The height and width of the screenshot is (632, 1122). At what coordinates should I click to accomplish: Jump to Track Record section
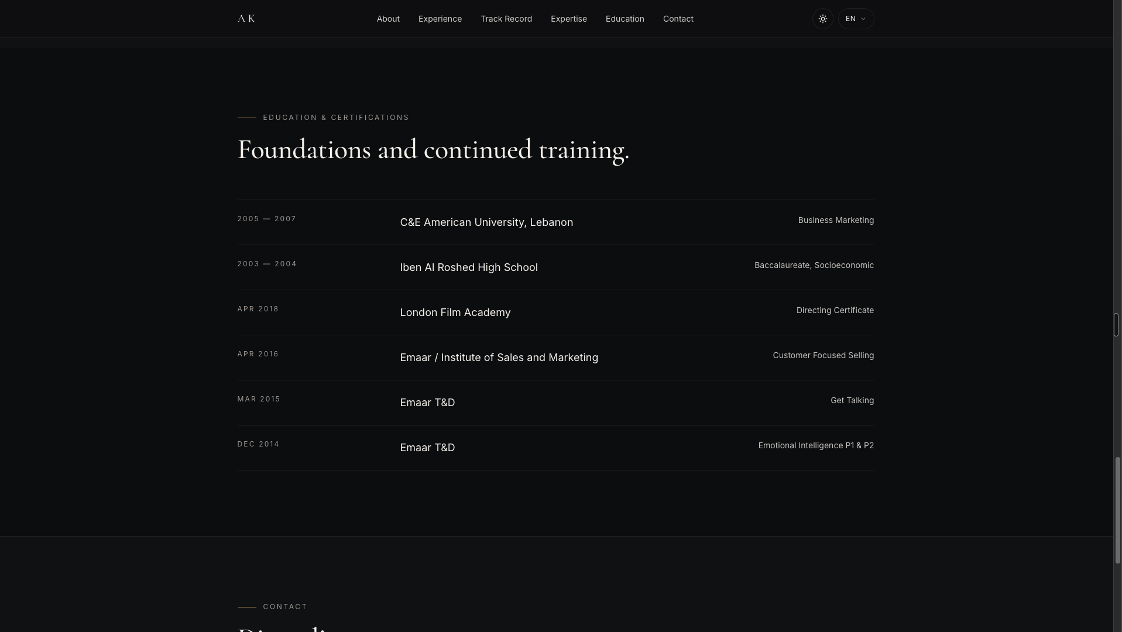coord(506,19)
